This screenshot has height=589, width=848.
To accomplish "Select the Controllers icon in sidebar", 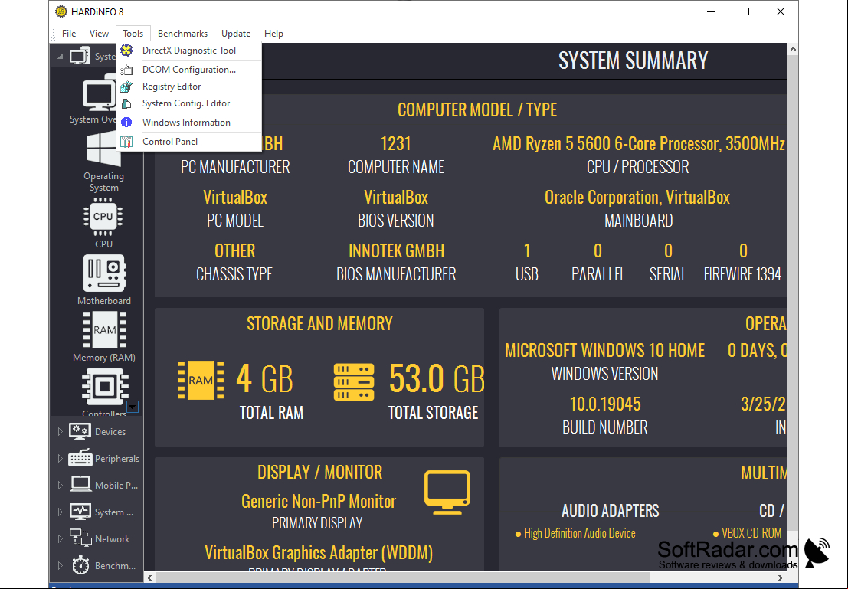I will point(105,387).
